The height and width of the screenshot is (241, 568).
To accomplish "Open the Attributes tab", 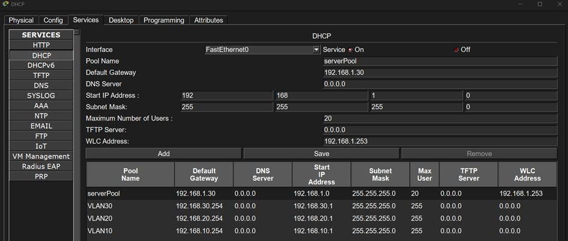I will pos(209,20).
